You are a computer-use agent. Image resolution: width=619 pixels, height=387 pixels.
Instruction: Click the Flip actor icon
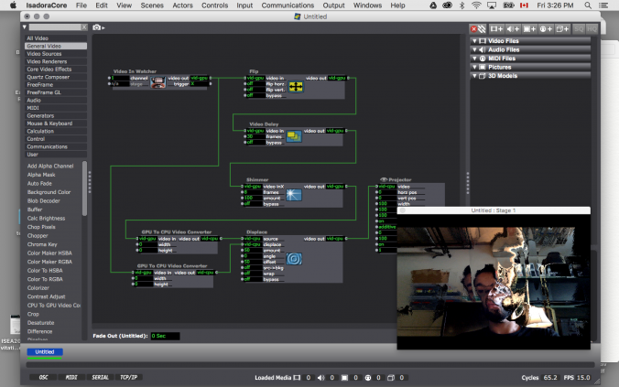296,86
